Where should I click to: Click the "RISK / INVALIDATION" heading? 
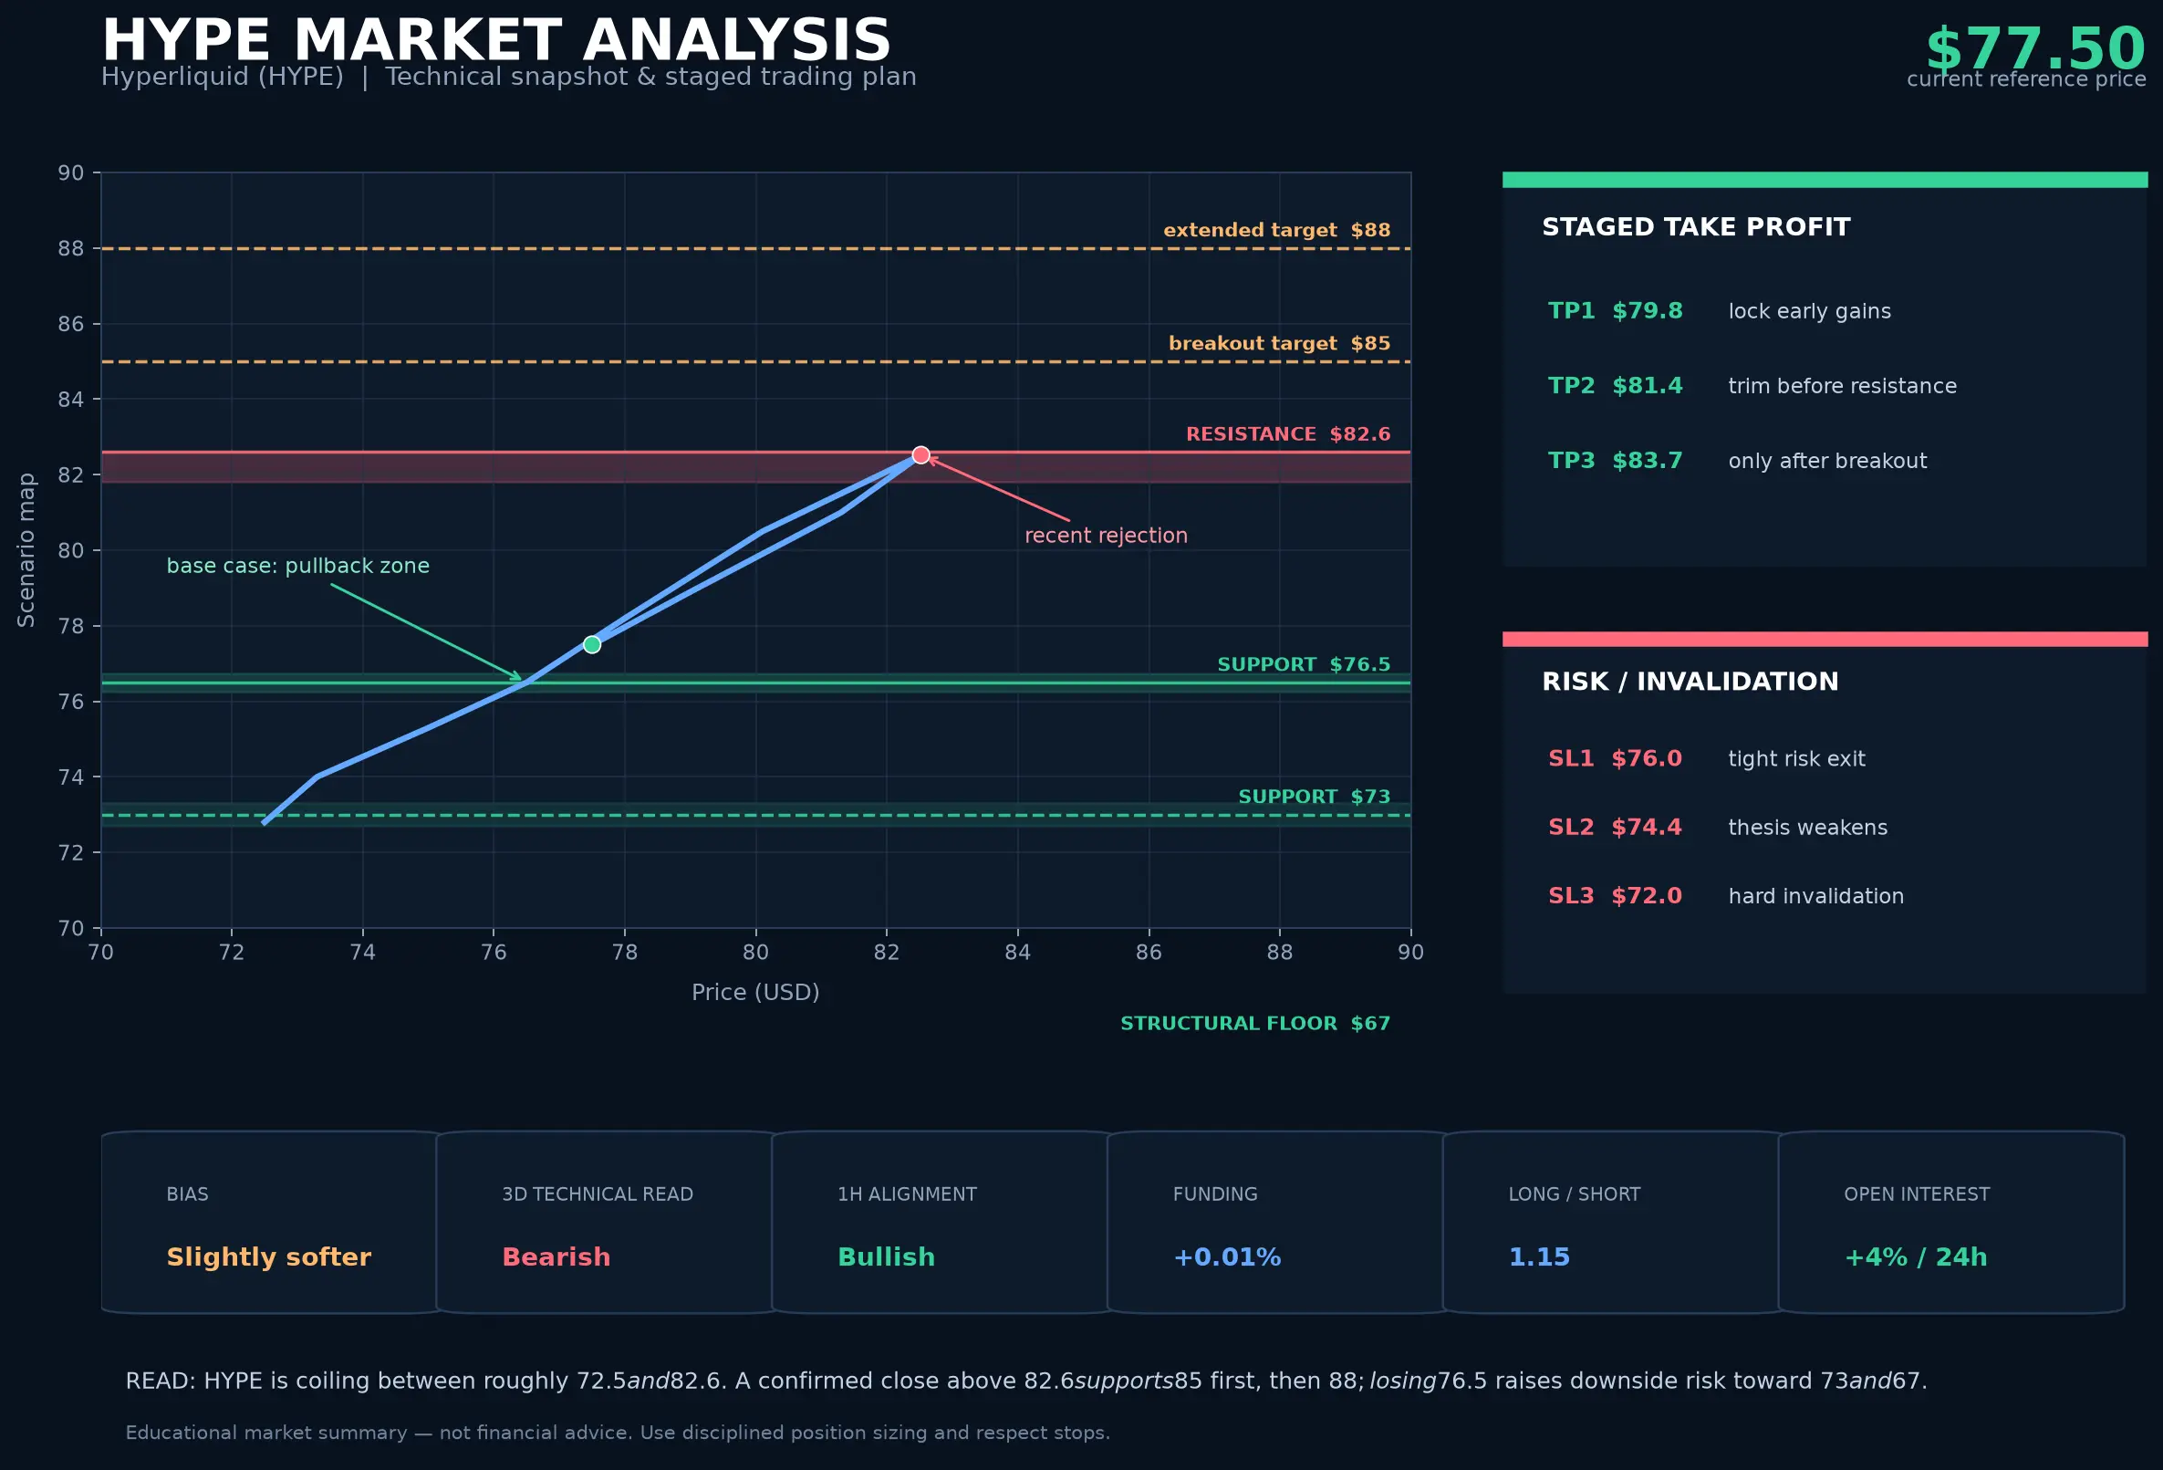(x=1690, y=682)
